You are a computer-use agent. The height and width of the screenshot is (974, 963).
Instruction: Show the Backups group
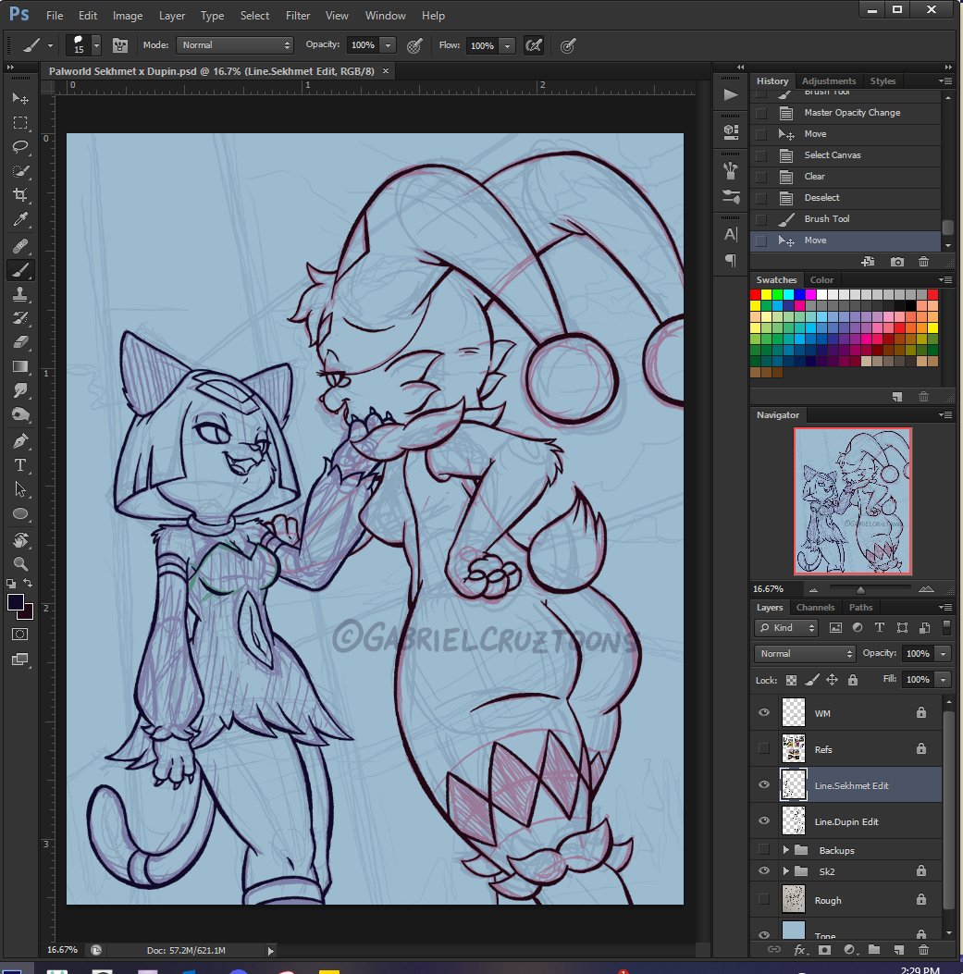(x=764, y=849)
